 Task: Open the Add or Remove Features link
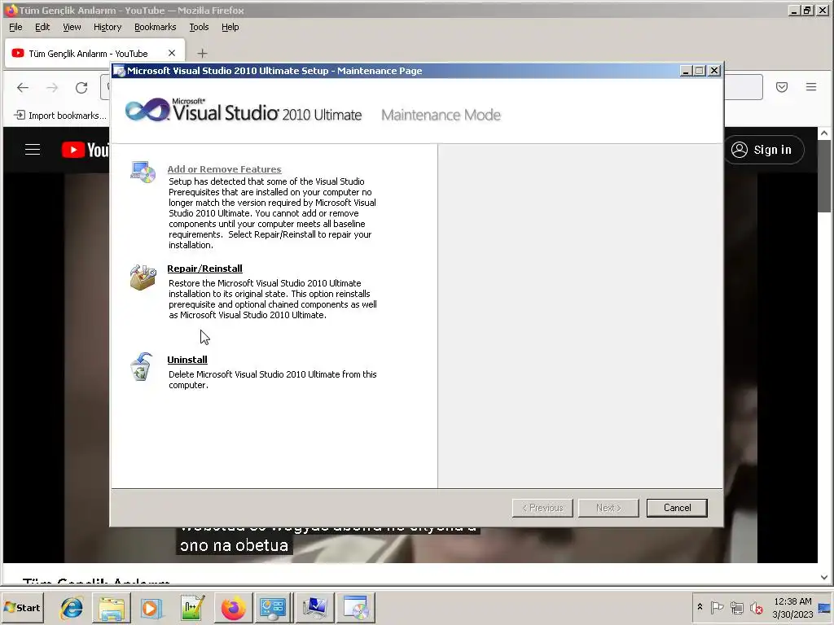tap(224, 169)
